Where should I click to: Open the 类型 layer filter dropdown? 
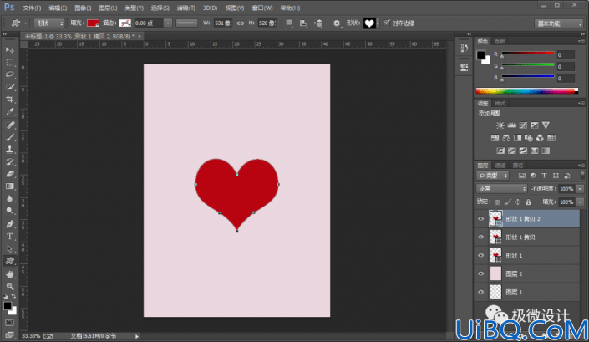pos(492,176)
